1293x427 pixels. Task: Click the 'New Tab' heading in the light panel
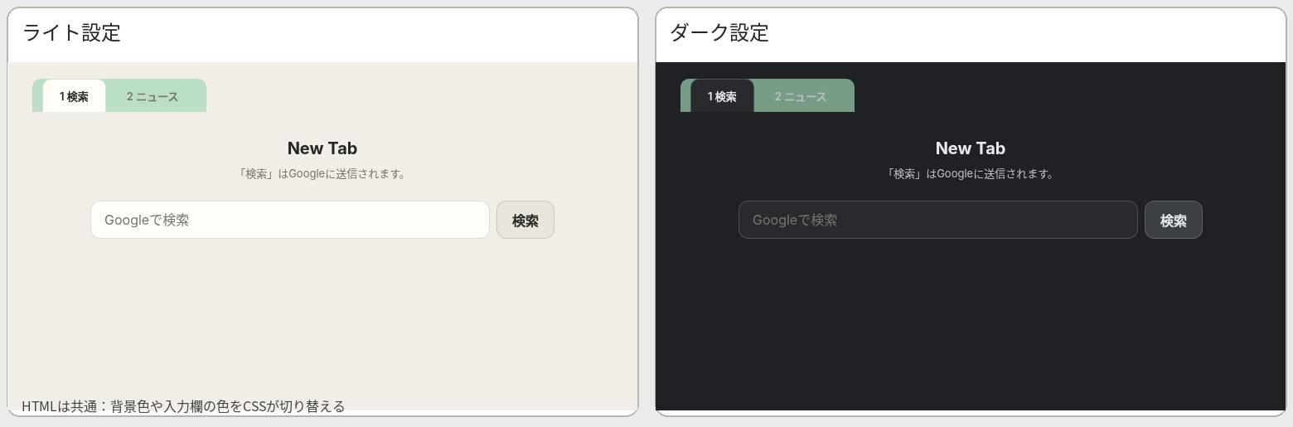click(322, 148)
